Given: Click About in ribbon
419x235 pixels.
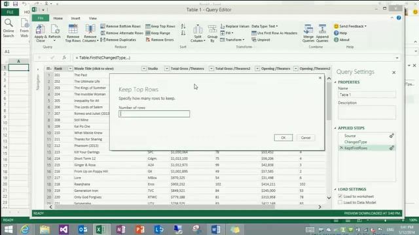Looking at the screenshot, I should click(342, 40).
